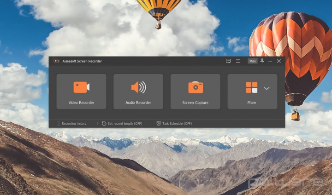332x195 pixels.
Task: Click the Aiseesoft logo in title bar
Action: pos(56,61)
